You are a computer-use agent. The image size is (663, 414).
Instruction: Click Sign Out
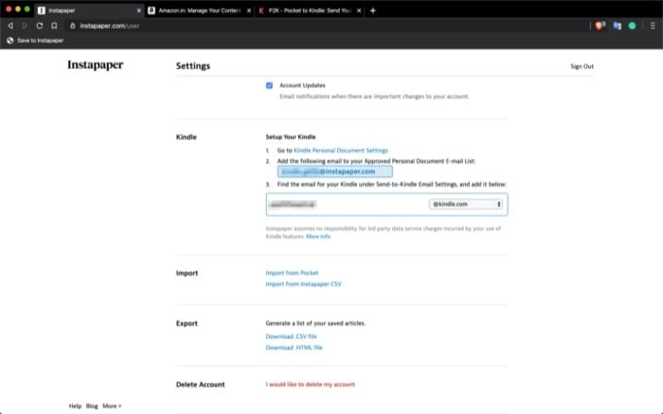pos(582,66)
